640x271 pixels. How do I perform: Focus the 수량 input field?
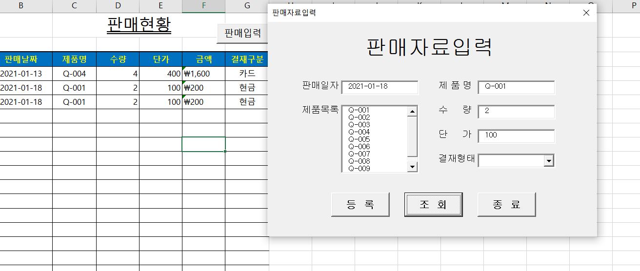point(516,111)
